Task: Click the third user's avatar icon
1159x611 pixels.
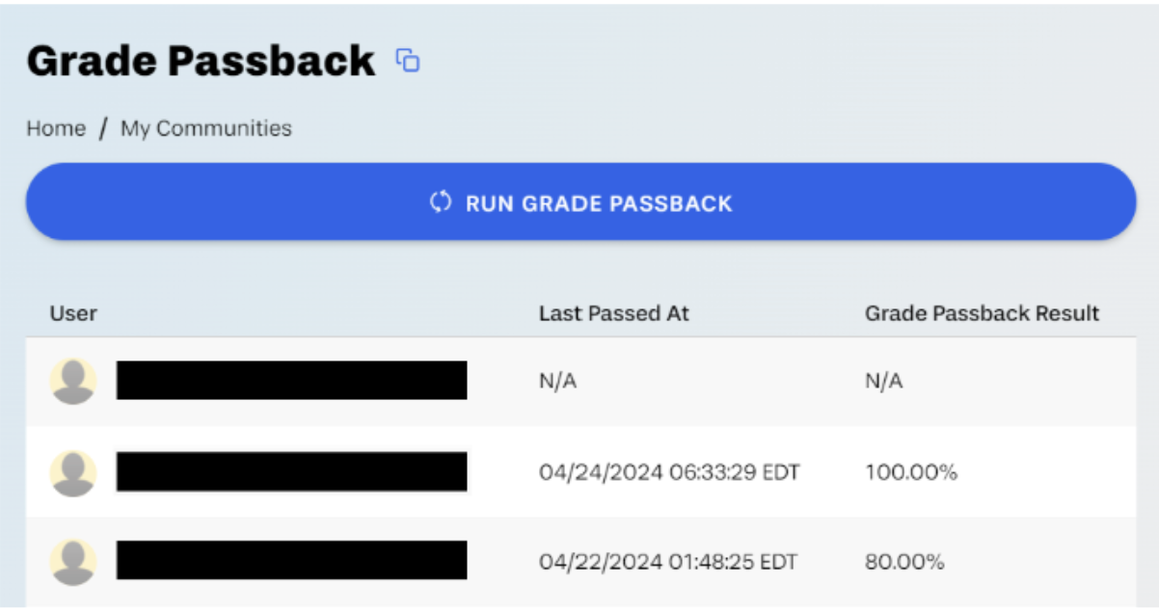Action: point(73,561)
